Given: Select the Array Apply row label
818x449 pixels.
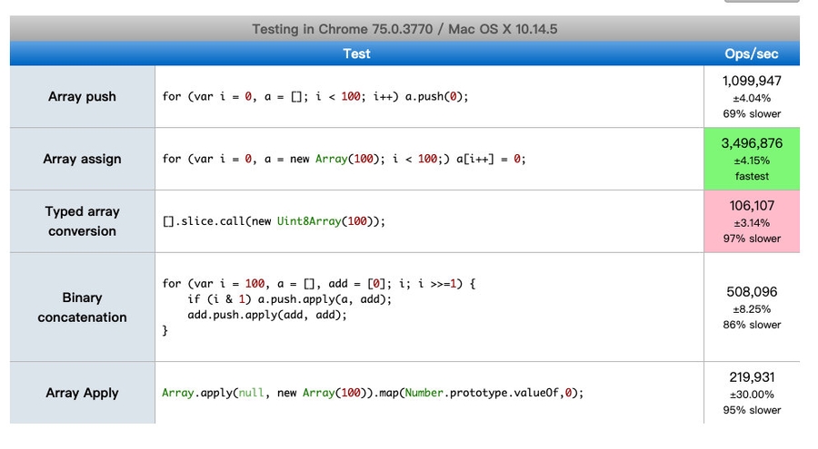Looking at the screenshot, I should tap(83, 393).
